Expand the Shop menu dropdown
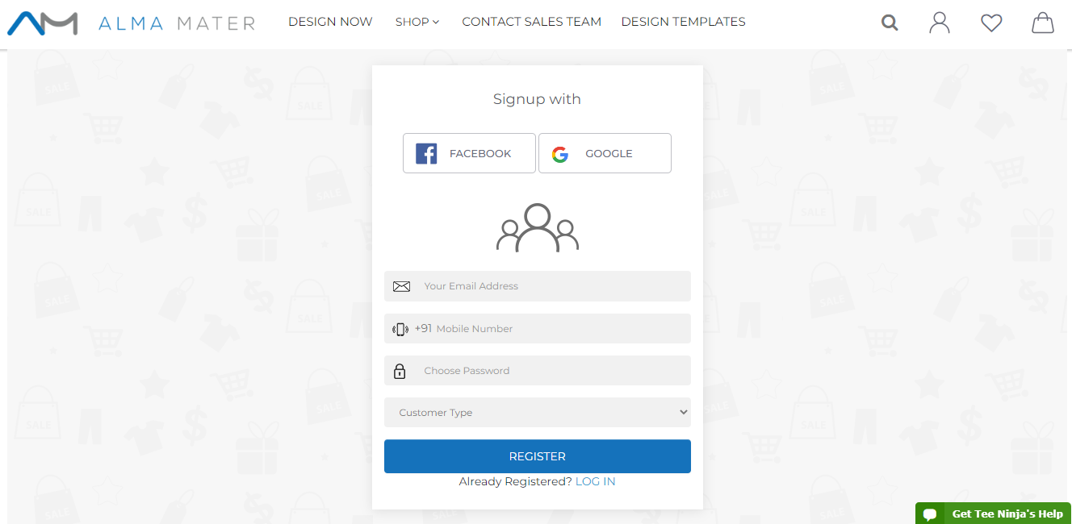This screenshot has height=524, width=1072. tap(417, 22)
